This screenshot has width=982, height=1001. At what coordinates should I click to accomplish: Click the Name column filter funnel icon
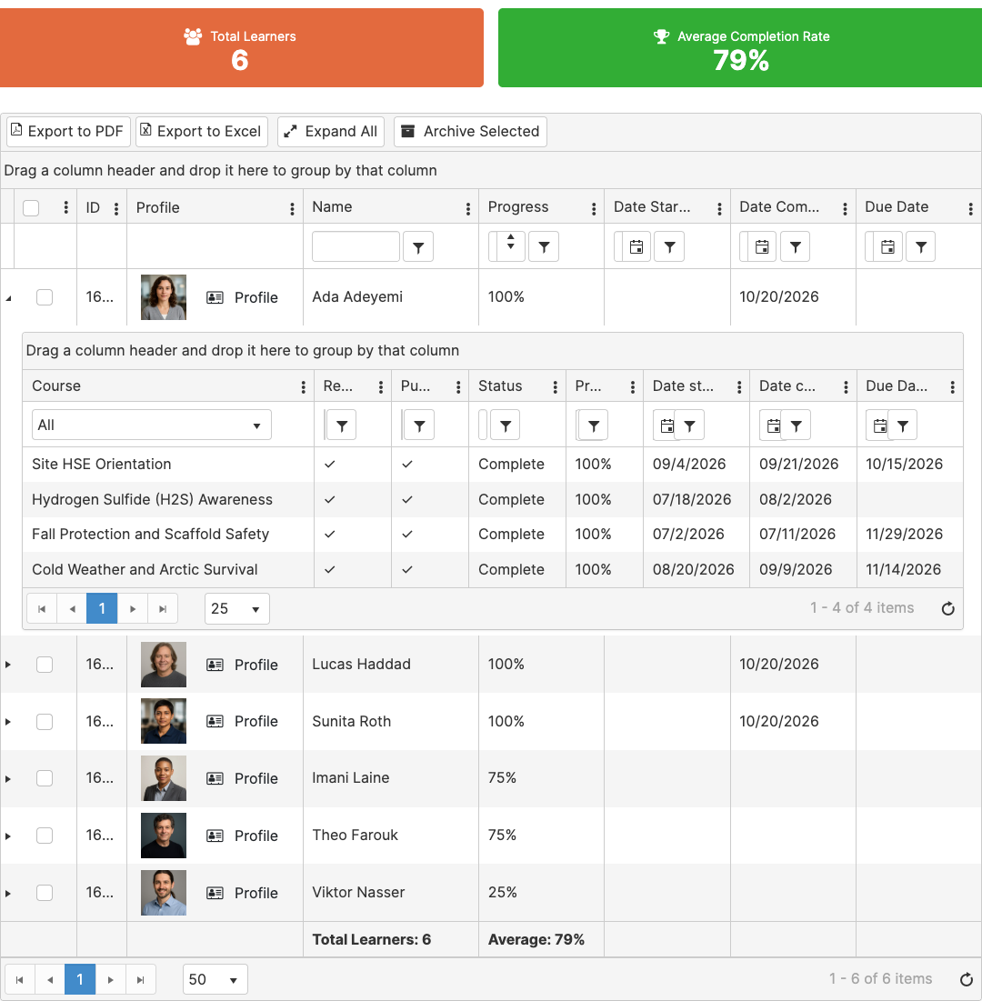pyautogui.click(x=418, y=247)
